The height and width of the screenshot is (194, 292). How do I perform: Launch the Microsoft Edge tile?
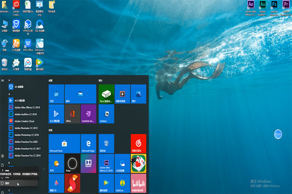tap(89, 144)
